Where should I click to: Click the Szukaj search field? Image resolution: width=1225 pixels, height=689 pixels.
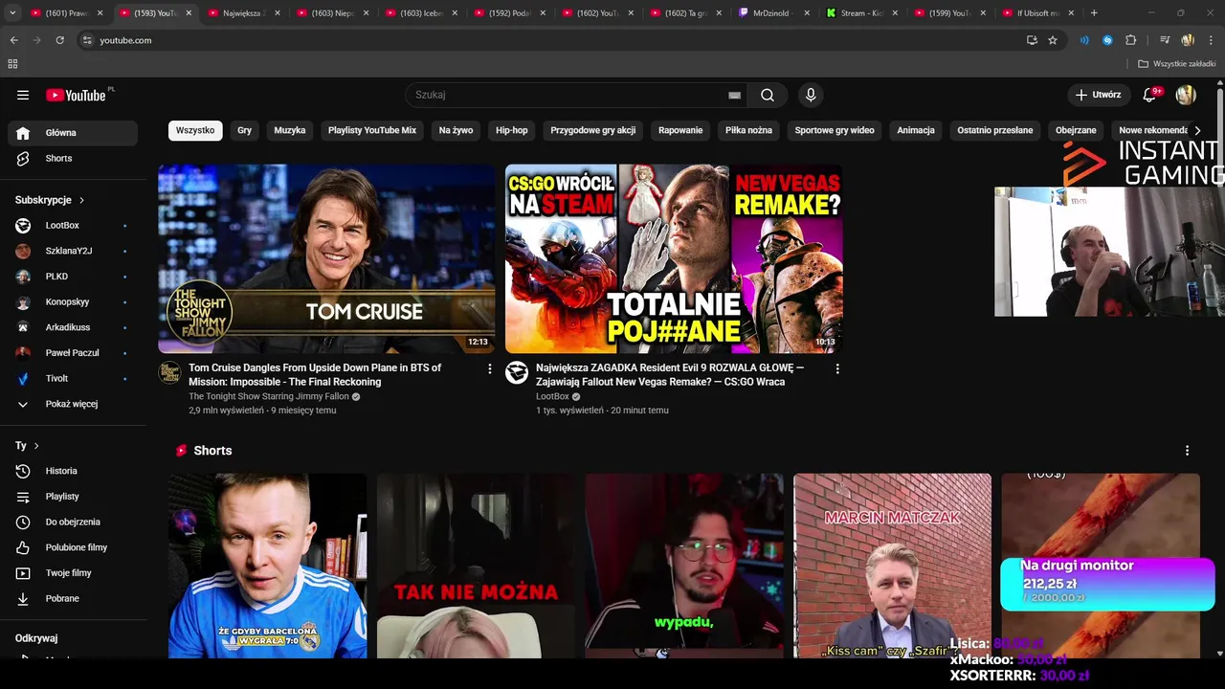coord(567,95)
